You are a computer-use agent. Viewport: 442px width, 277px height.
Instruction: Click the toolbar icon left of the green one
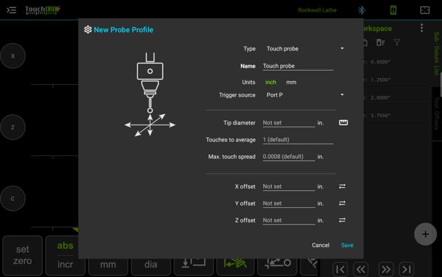point(193,266)
